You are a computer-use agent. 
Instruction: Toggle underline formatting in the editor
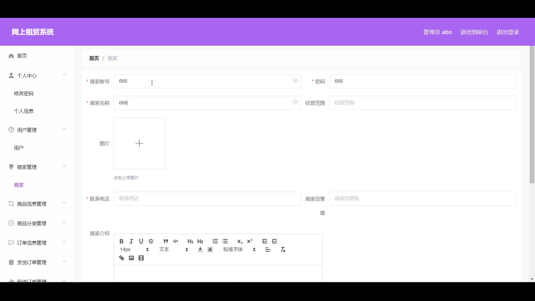pyautogui.click(x=141, y=241)
